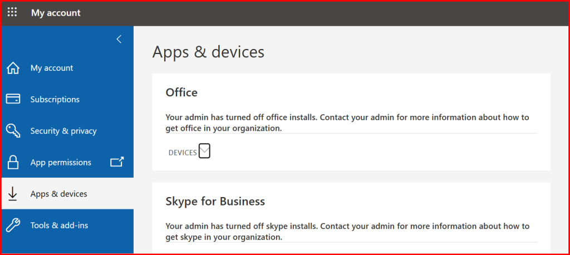Image resolution: width=570 pixels, height=255 pixels.
Task: Click the download arrow icon in sidebar
Action: tap(13, 194)
